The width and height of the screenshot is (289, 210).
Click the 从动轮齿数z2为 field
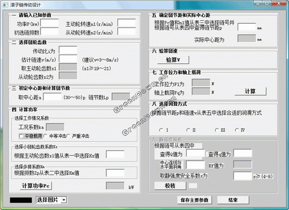(68, 76)
